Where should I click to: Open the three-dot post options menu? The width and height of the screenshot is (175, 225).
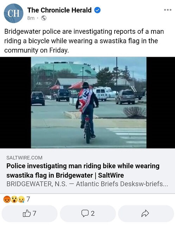pyautogui.click(x=168, y=10)
